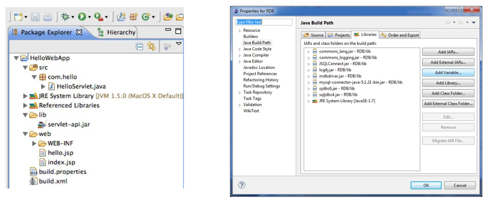This screenshot has width=487, height=199.
Task: Open the Package Explorer view menu triangle
Action: point(178,44)
